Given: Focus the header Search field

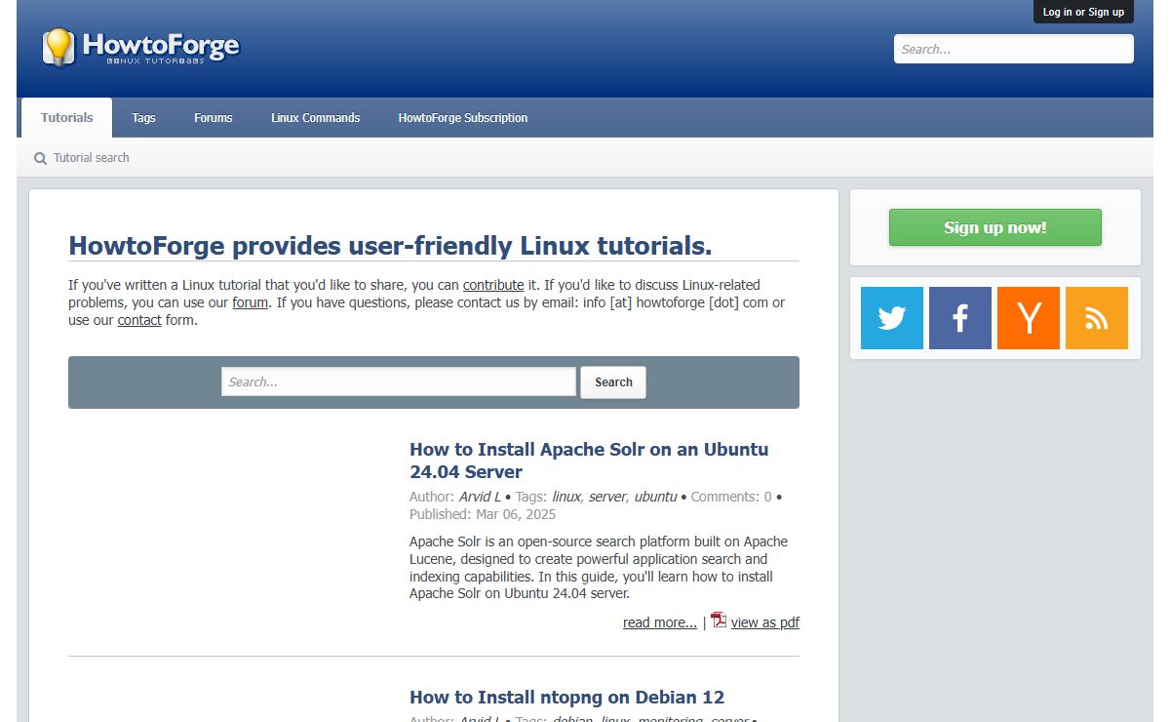Looking at the screenshot, I should tap(1014, 49).
